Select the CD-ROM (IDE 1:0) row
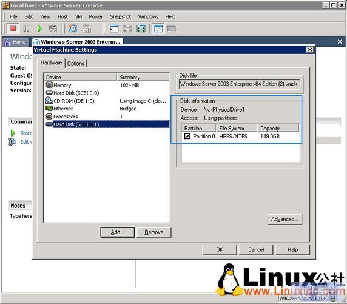This screenshot has width=347, height=304. (x=107, y=101)
